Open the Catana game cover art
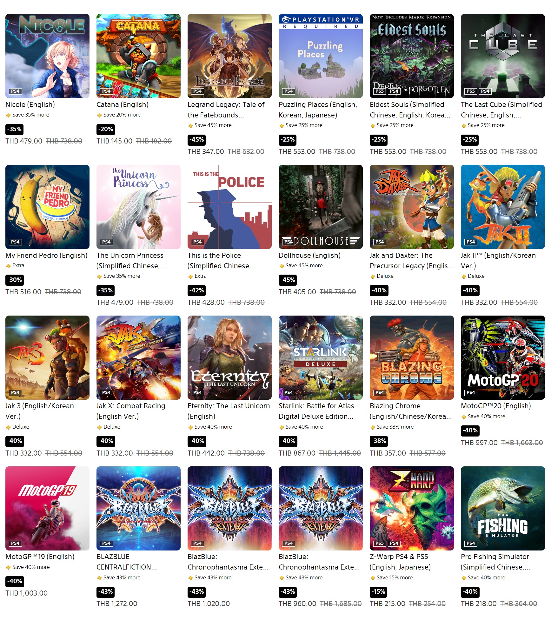The image size is (551, 627). tap(138, 56)
